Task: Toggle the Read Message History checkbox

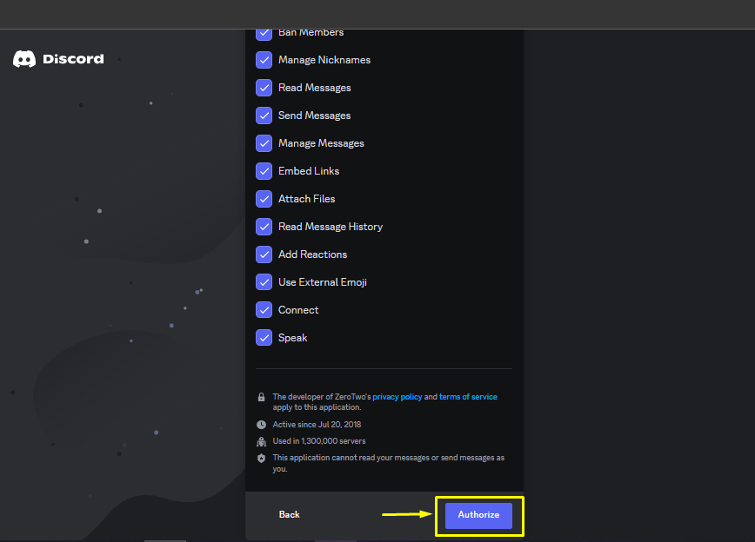Action: click(x=264, y=227)
